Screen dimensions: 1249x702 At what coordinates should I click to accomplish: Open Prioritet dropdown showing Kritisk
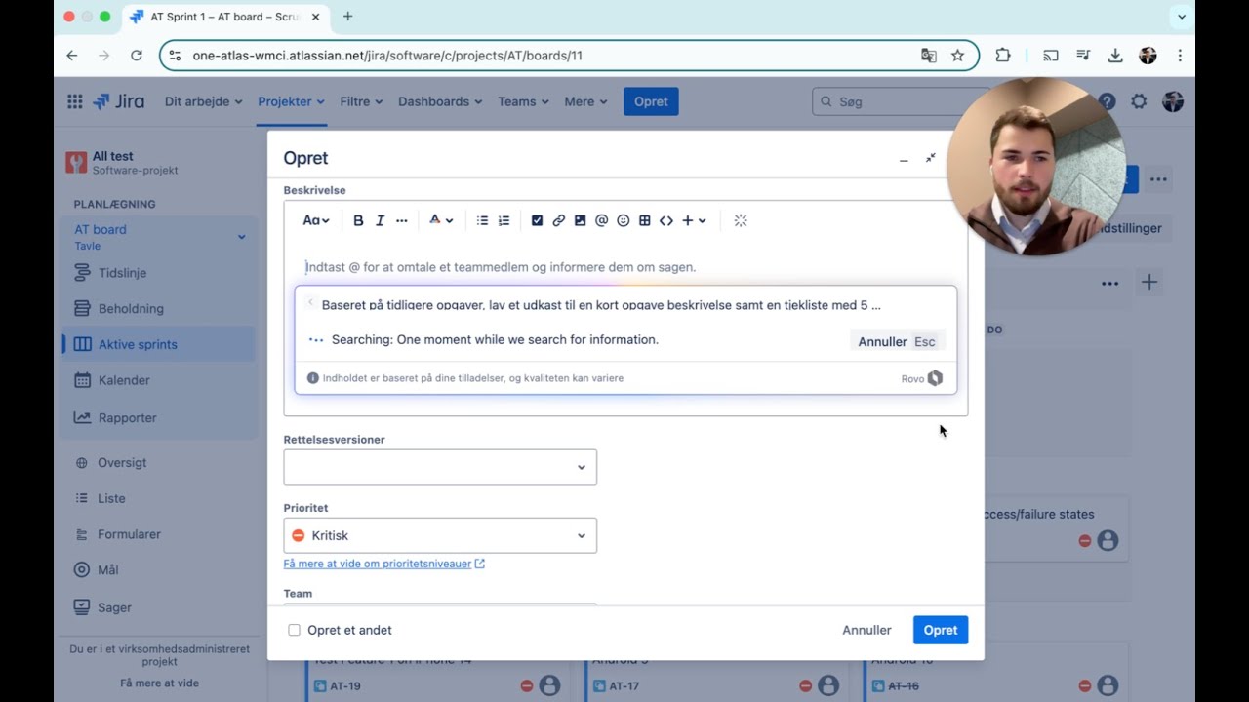click(x=440, y=535)
